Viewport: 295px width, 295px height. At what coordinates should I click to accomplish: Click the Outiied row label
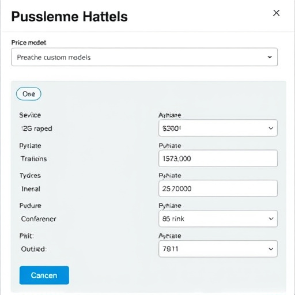pyautogui.click(x=34, y=249)
